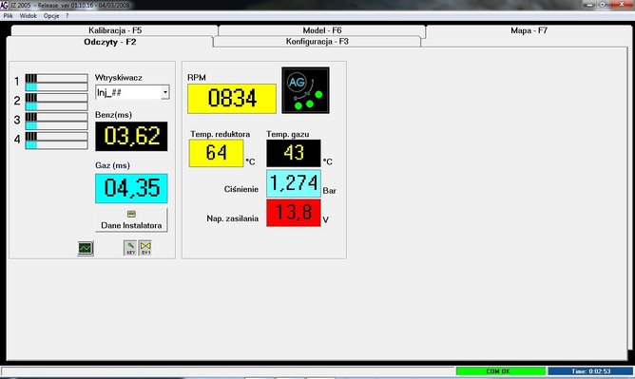Open the Mapa - F7 tab
The image size is (635, 379).
point(529,30)
